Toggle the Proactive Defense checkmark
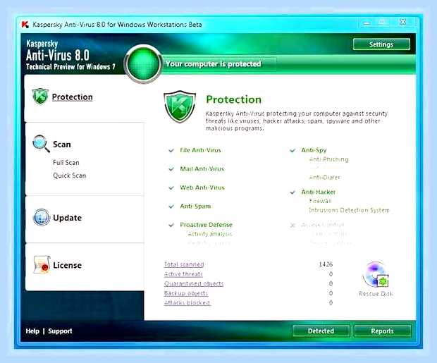Viewport: 437px width, 363px height. pyautogui.click(x=171, y=225)
